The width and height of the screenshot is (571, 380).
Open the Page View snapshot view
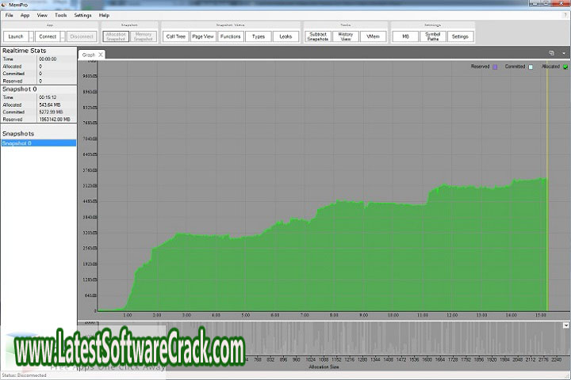point(203,36)
